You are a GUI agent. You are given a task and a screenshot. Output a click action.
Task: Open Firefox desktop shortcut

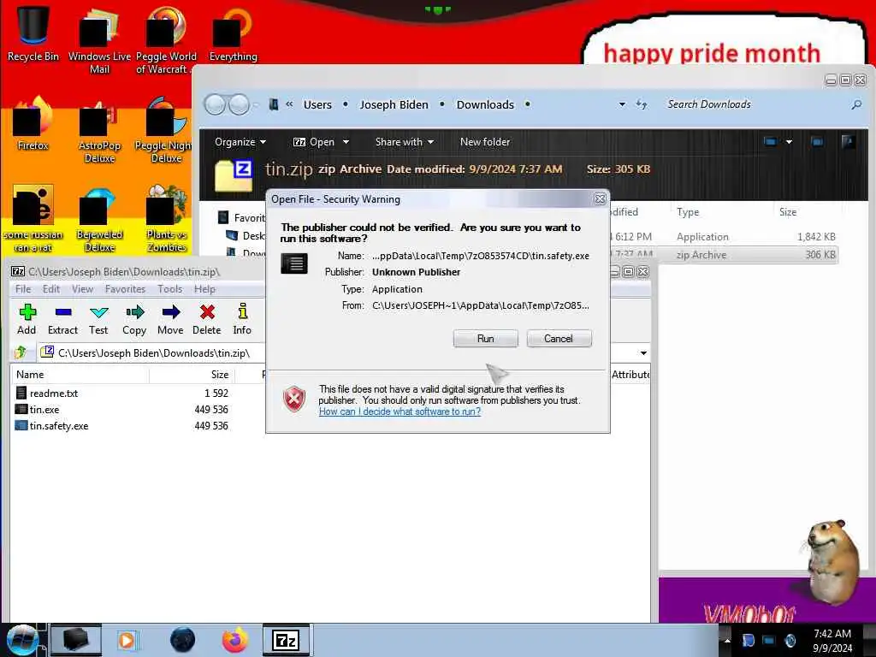(33, 124)
